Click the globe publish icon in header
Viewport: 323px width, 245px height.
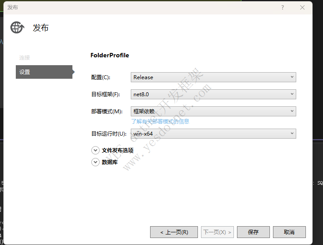(17, 28)
